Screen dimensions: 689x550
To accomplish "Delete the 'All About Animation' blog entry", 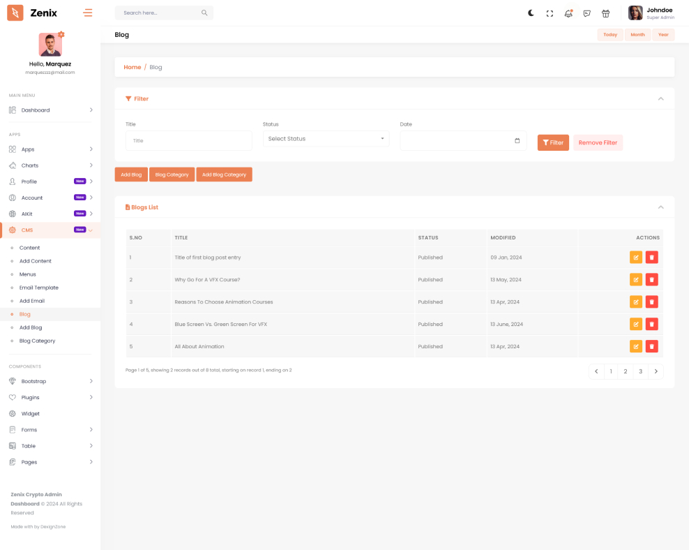I will [651, 346].
